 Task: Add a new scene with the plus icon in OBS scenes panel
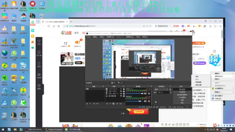[x=87, y=104]
